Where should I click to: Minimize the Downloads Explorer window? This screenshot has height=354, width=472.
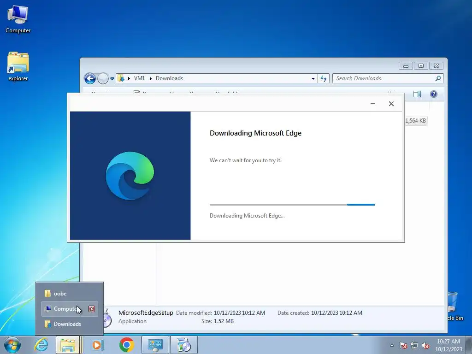point(406,66)
